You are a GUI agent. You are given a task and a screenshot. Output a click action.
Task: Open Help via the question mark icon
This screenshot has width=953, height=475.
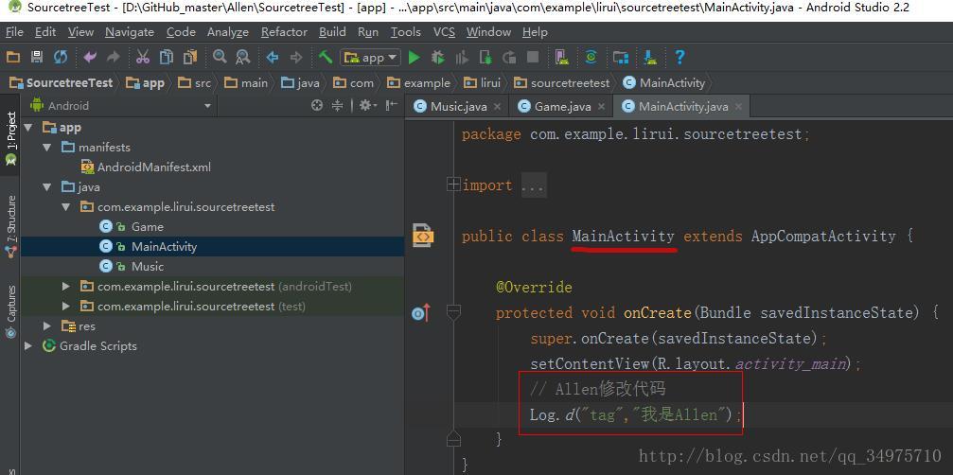[x=679, y=58]
